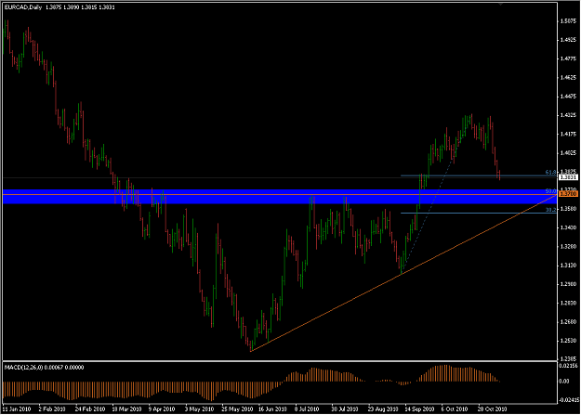Click the 16 Jun 2010 date label
Screen dimensions: 581x415
(x=272, y=409)
